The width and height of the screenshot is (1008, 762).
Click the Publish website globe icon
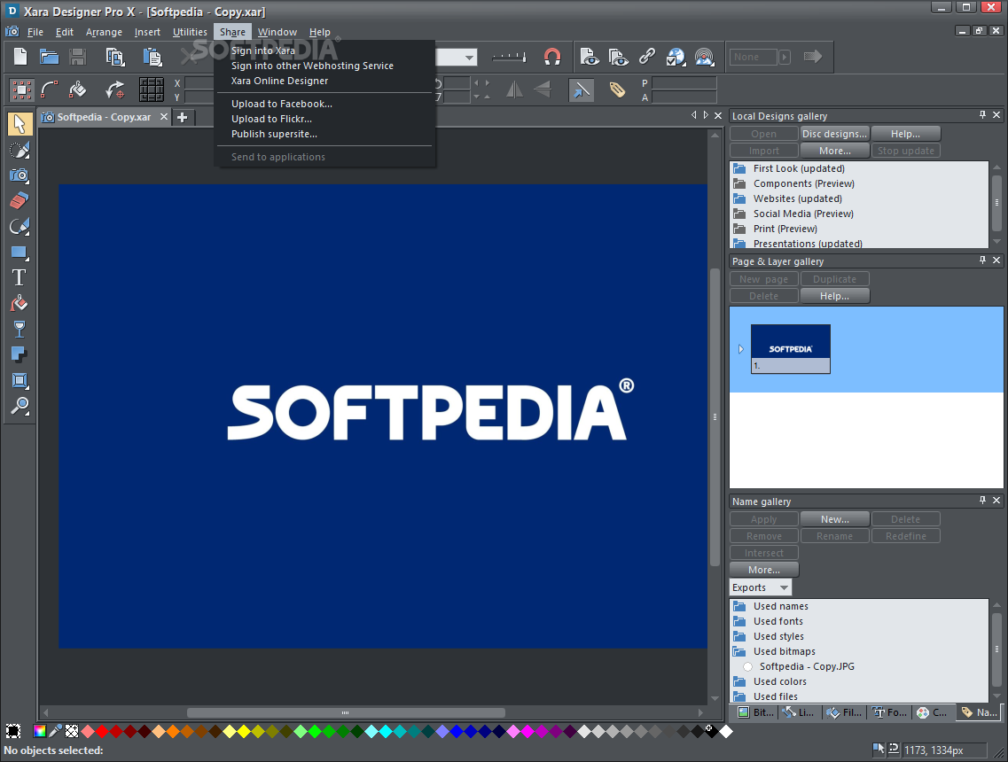pyautogui.click(x=676, y=57)
